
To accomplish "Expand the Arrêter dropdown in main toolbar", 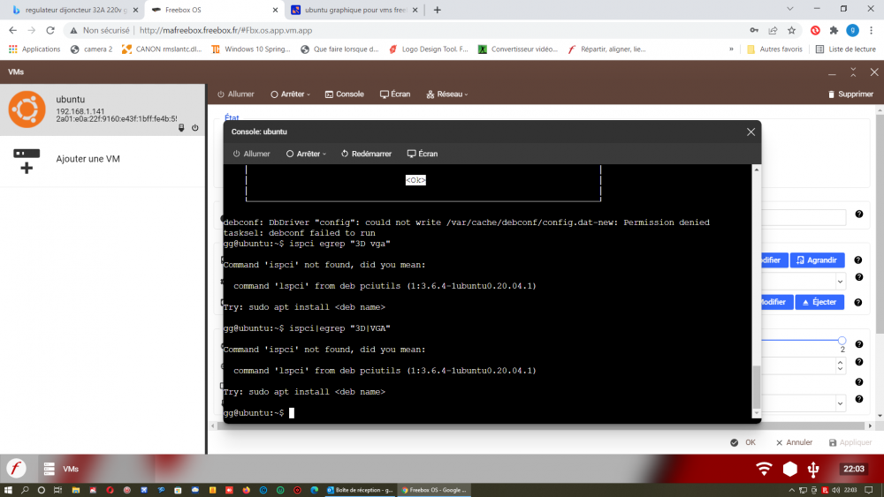I will click(x=292, y=94).
